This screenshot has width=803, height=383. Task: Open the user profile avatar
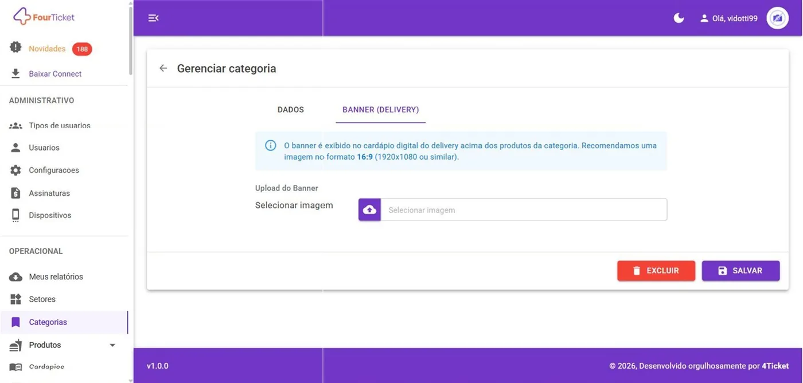point(777,18)
